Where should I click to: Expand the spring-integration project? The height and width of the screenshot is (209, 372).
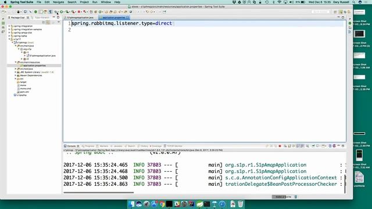[x=9, y=26]
